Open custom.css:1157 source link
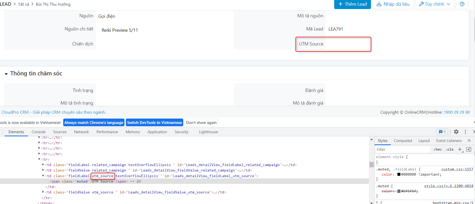This screenshot has height=204, width=475. pyautogui.click(x=457, y=169)
